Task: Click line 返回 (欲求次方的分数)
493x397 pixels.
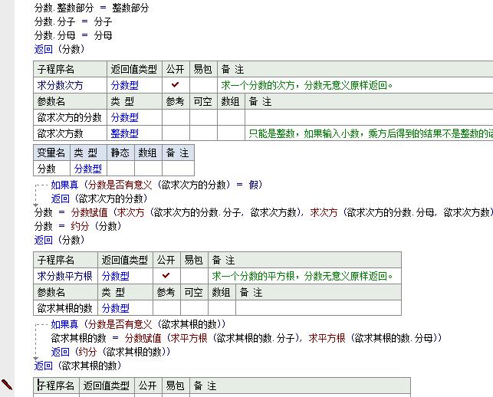Action: pos(100,198)
